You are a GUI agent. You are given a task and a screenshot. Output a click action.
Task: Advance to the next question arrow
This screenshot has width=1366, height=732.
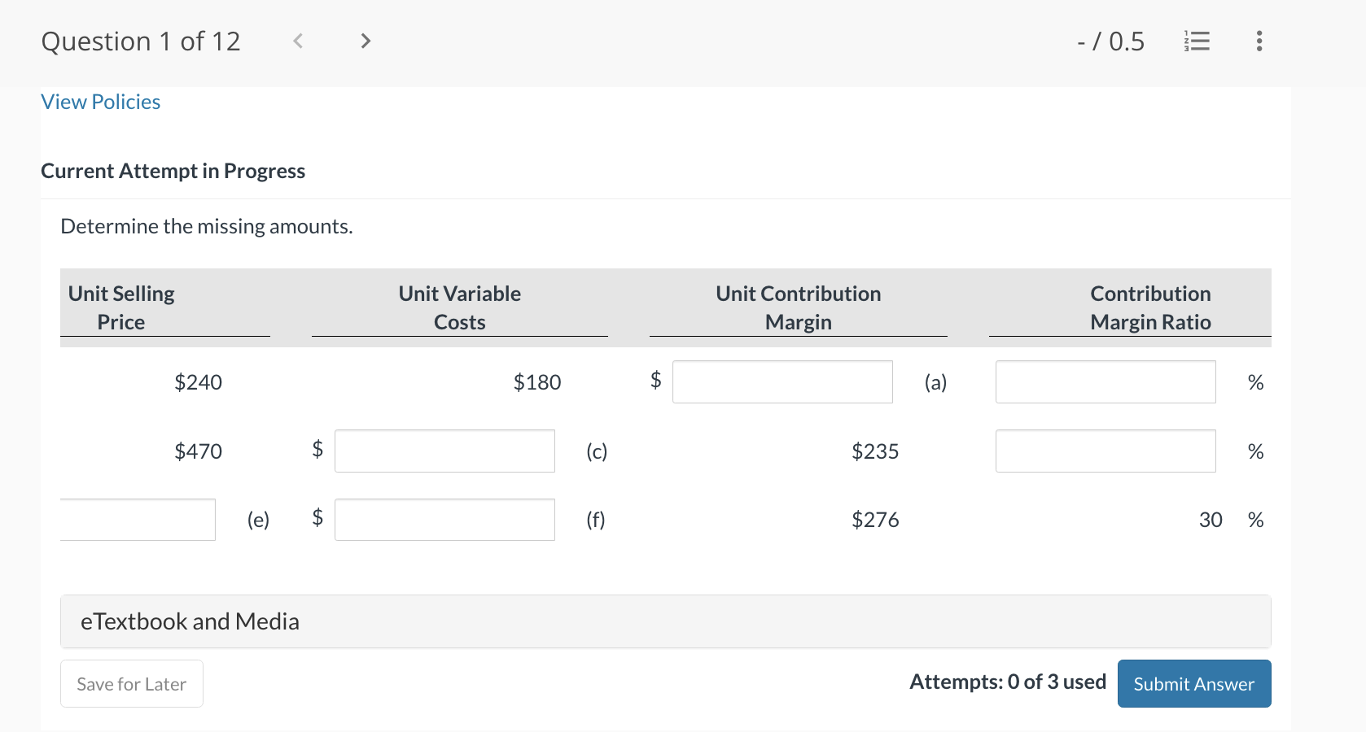[366, 41]
